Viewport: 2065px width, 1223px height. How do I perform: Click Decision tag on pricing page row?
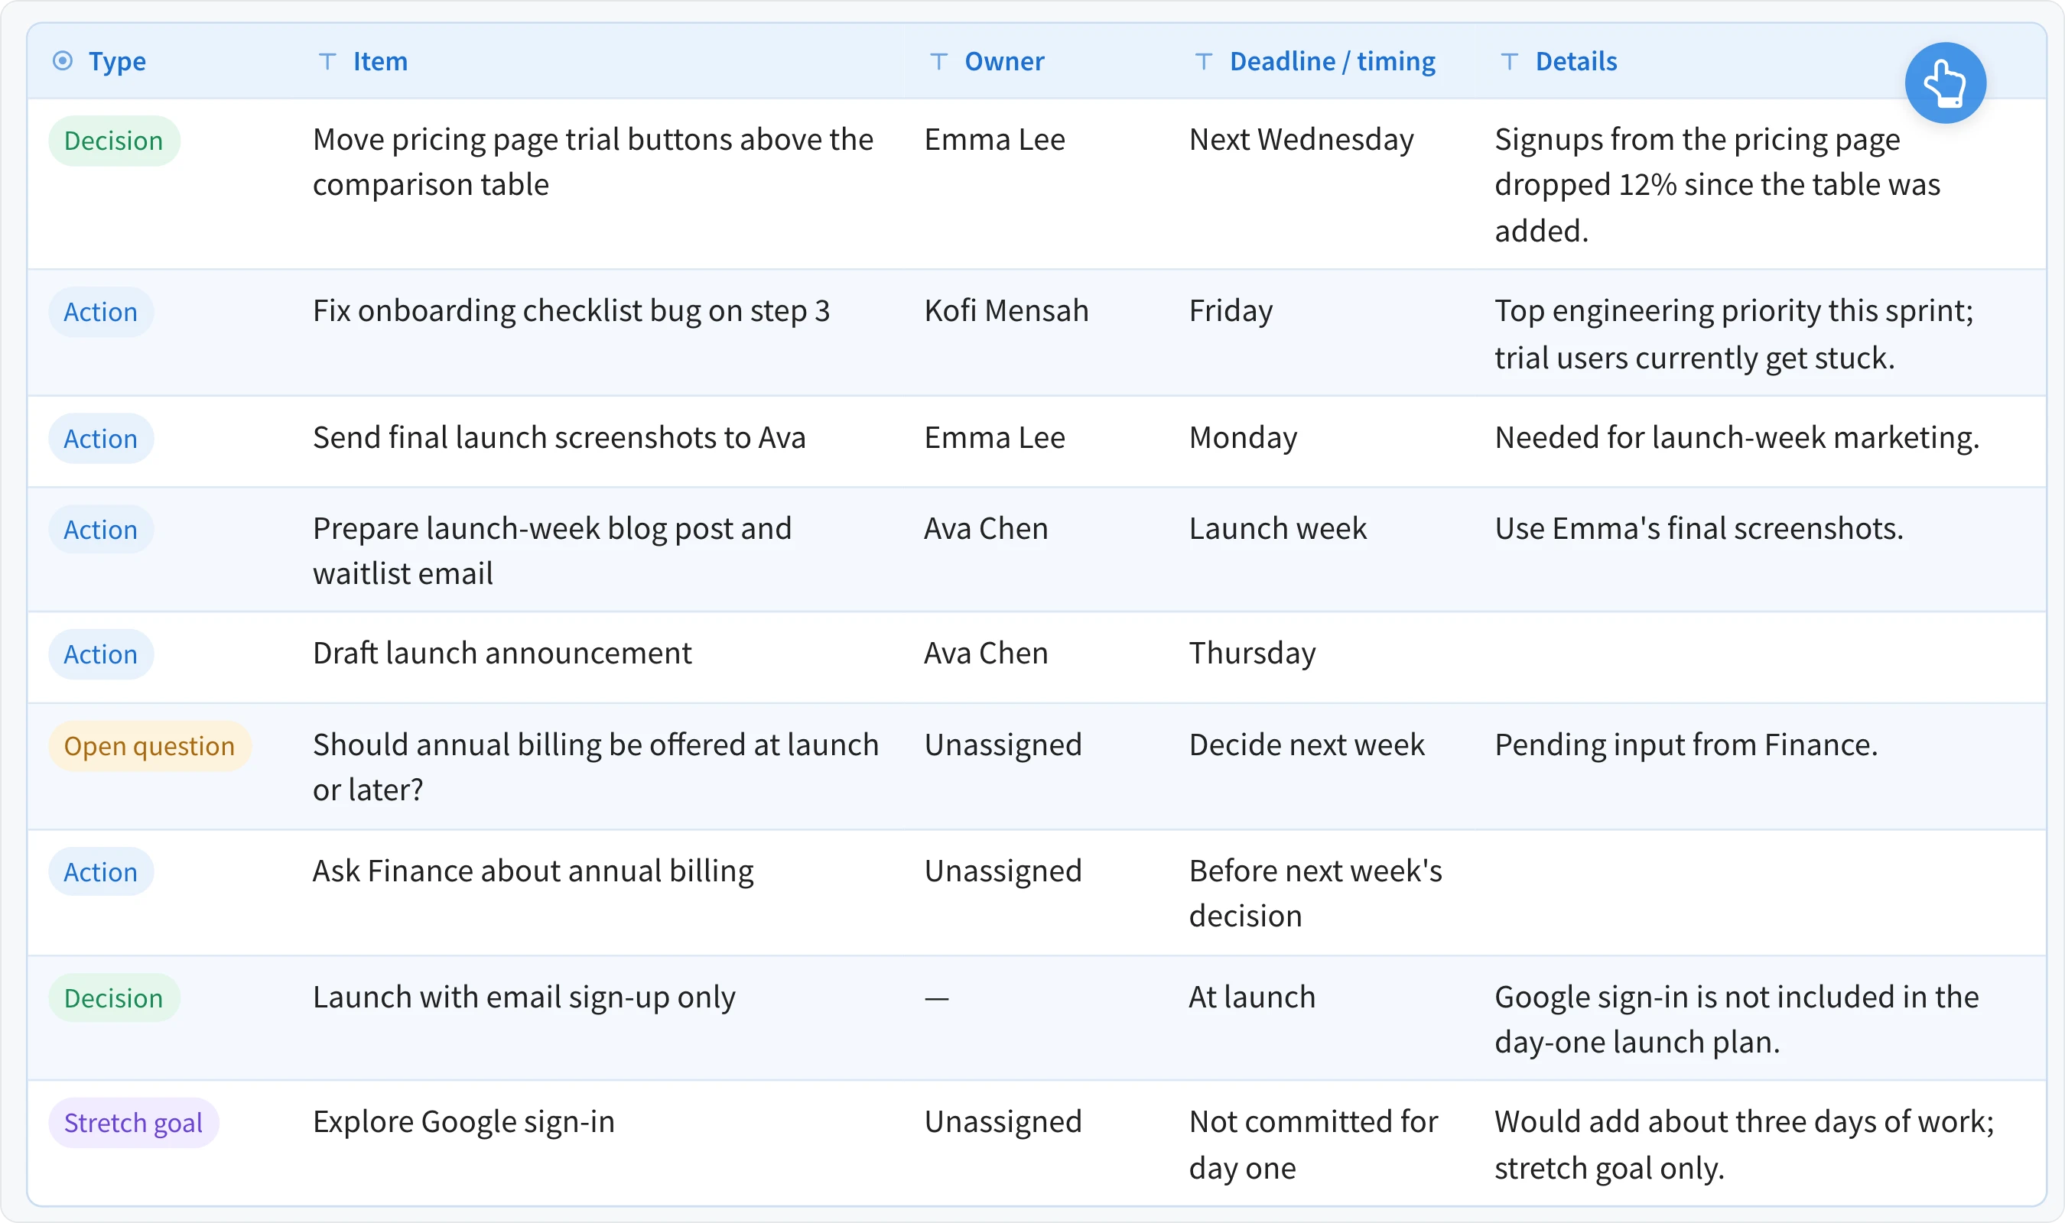[114, 141]
